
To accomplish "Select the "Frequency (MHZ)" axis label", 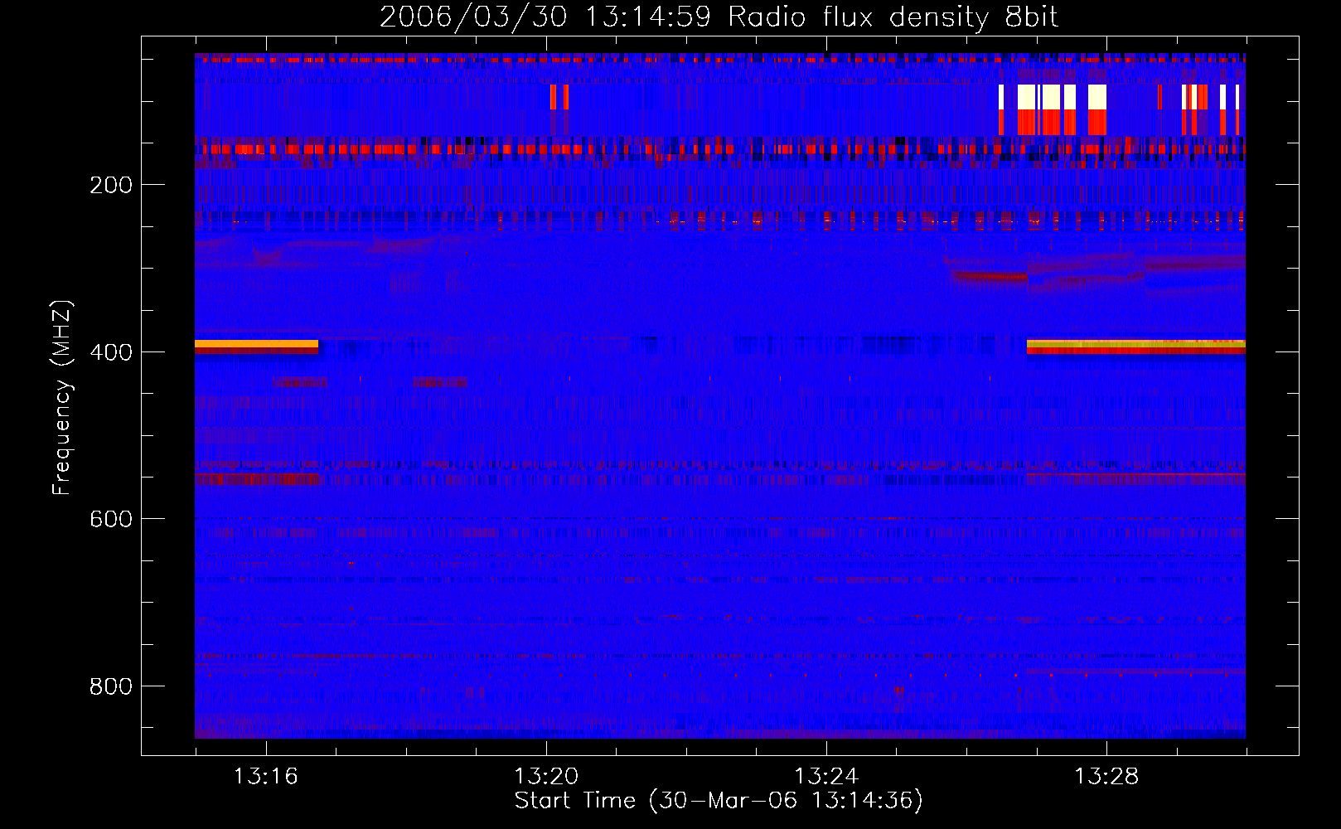I will coord(62,397).
